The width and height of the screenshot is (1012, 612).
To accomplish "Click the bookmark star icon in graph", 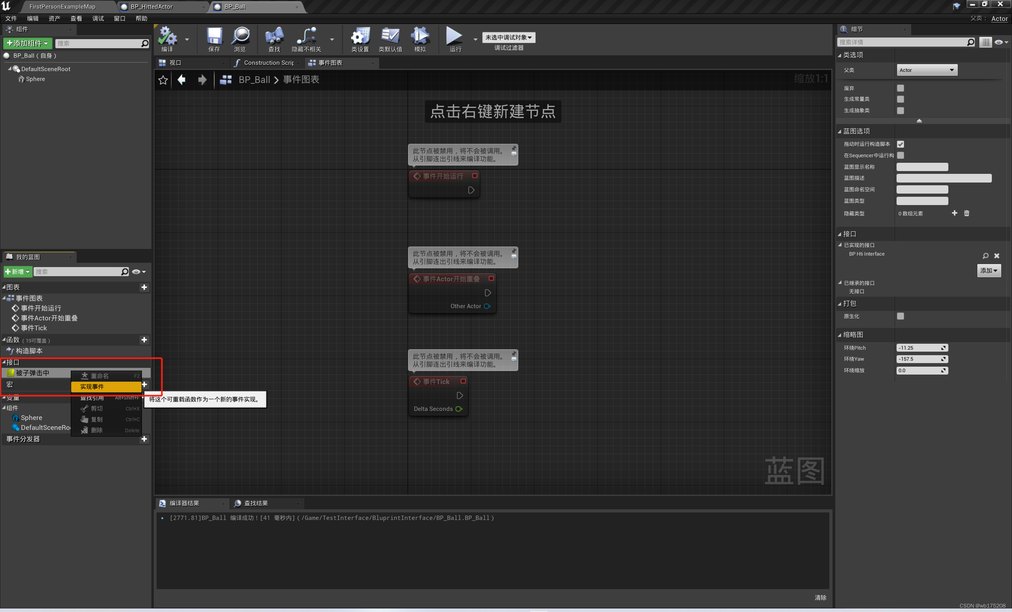I will pos(163,80).
